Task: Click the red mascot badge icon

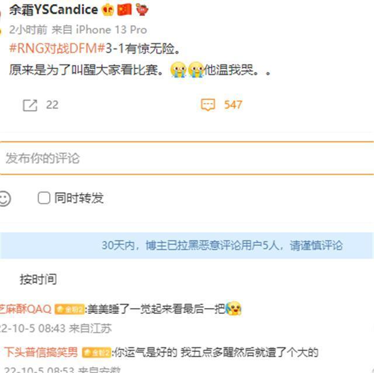Action: [x=142, y=10]
